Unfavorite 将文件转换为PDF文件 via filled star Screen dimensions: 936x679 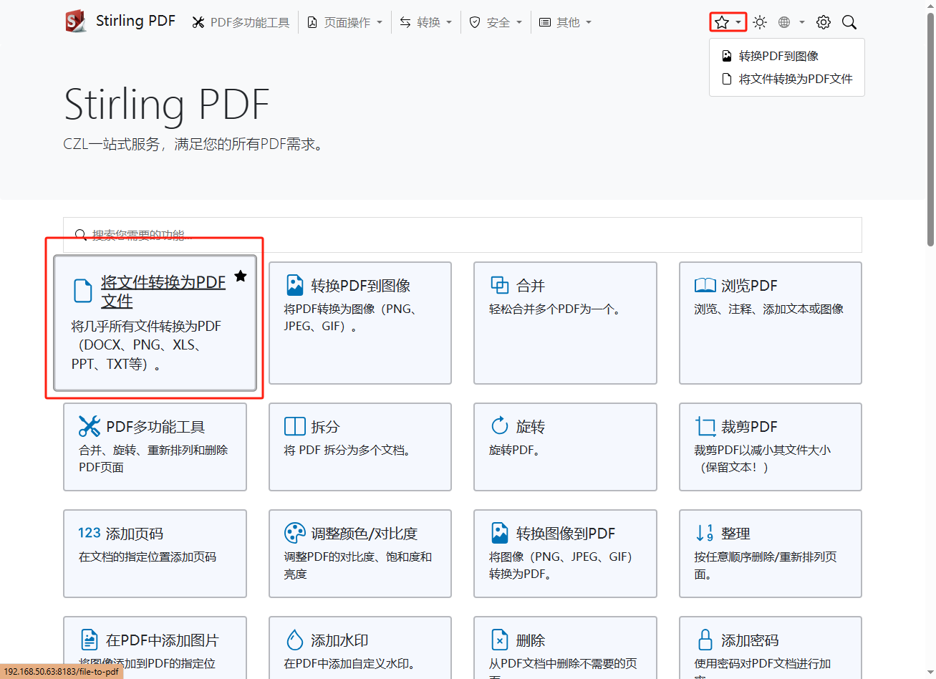241,276
